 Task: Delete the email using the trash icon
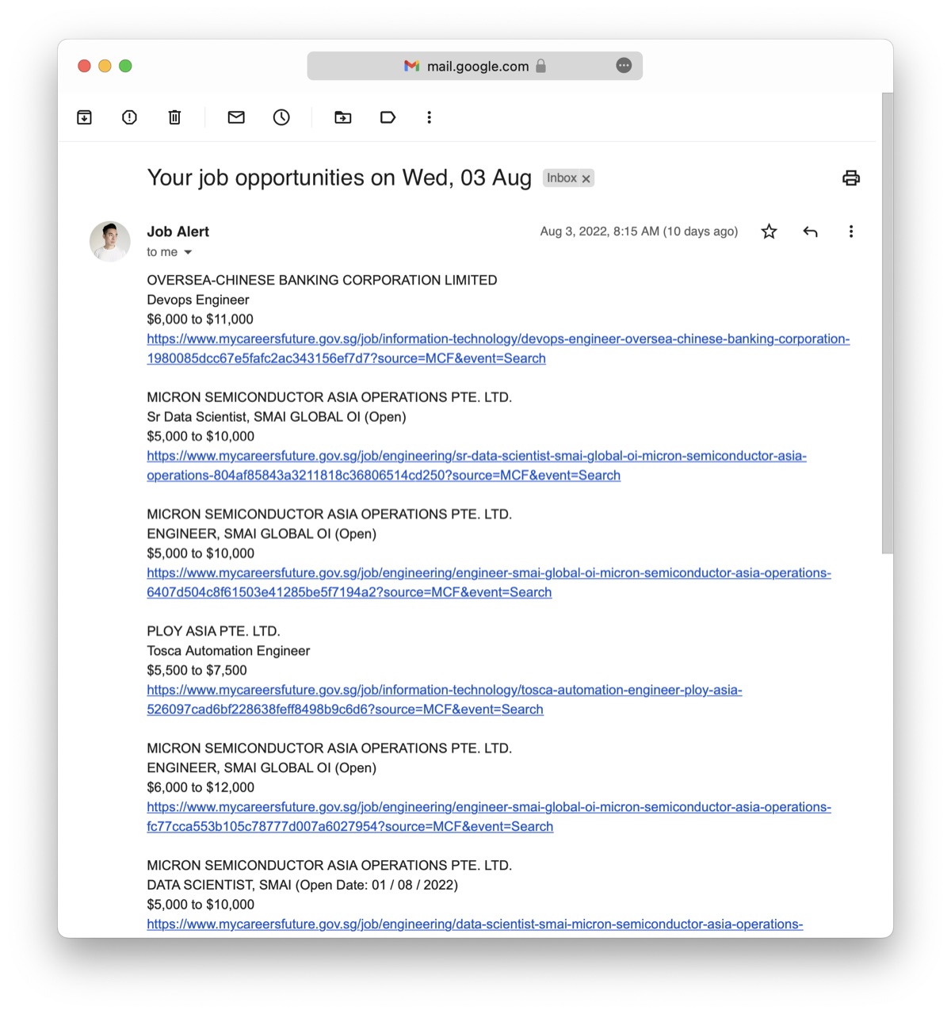coord(175,117)
